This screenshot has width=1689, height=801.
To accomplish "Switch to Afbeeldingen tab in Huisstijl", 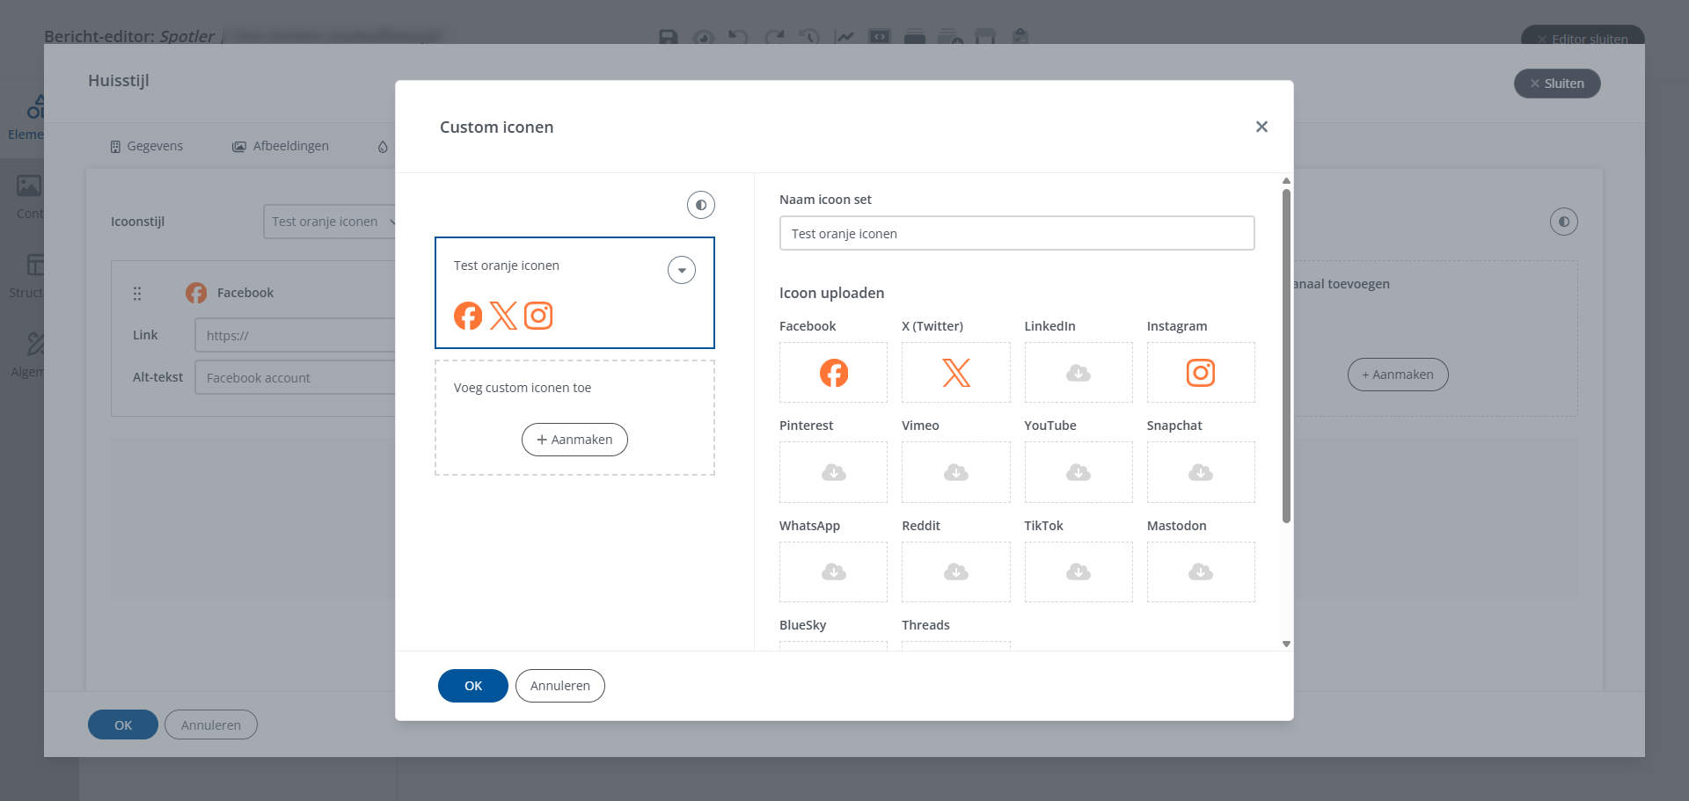I will (281, 146).
